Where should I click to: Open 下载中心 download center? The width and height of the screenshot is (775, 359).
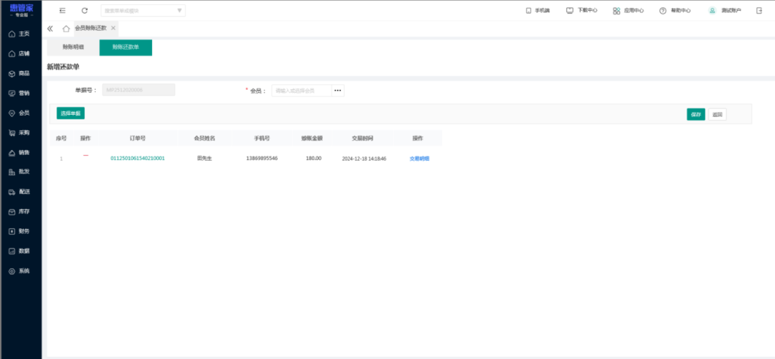coord(581,11)
